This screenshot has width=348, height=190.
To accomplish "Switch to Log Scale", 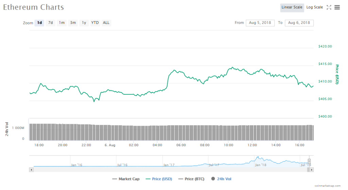I will coord(314,7).
